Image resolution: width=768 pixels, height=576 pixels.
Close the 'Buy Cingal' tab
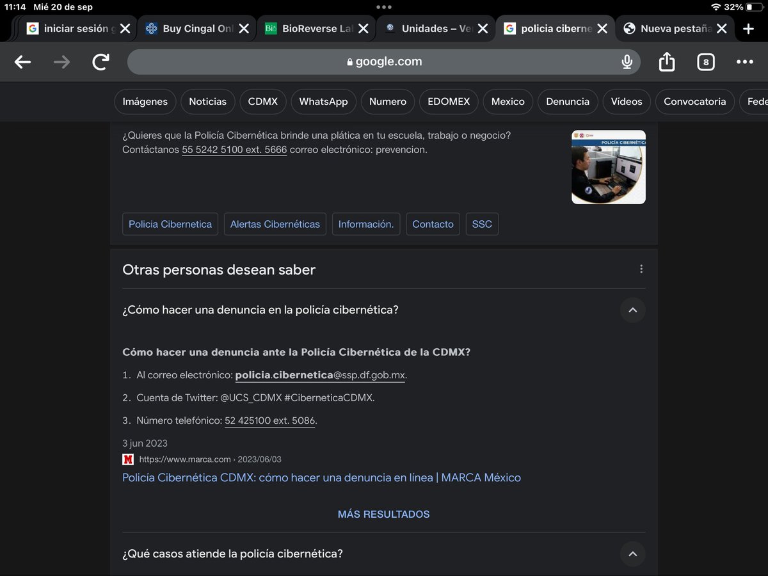[244, 29]
